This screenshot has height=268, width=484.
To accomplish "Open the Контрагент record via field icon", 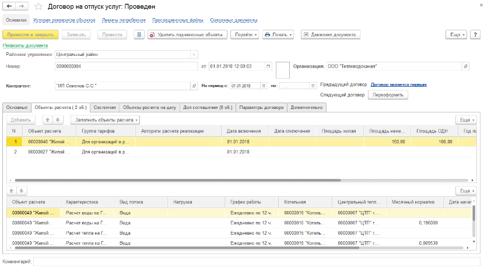I will click(x=194, y=86).
